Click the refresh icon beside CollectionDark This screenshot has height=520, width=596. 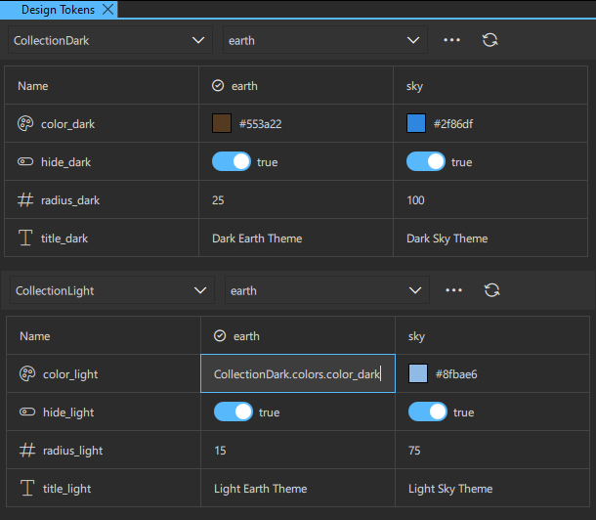[490, 40]
